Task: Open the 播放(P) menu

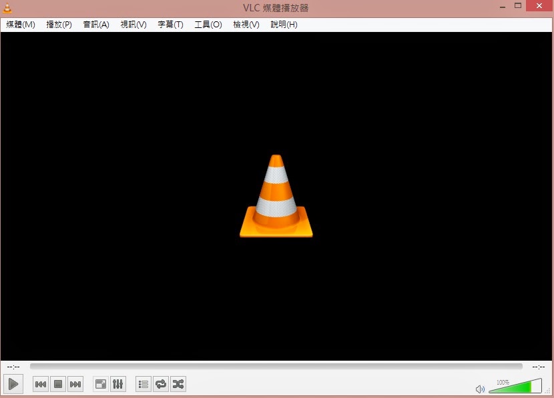Action: (59, 25)
